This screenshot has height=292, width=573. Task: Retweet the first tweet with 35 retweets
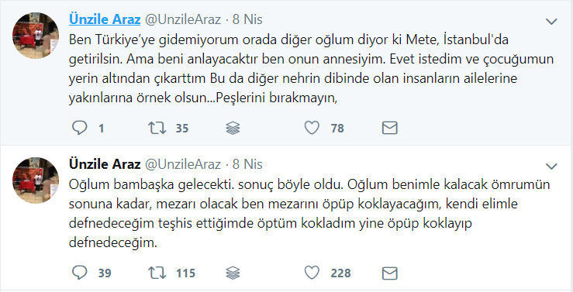point(157,128)
